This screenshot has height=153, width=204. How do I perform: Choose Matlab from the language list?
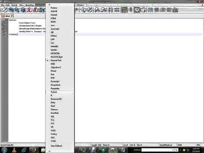tap(59, 50)
